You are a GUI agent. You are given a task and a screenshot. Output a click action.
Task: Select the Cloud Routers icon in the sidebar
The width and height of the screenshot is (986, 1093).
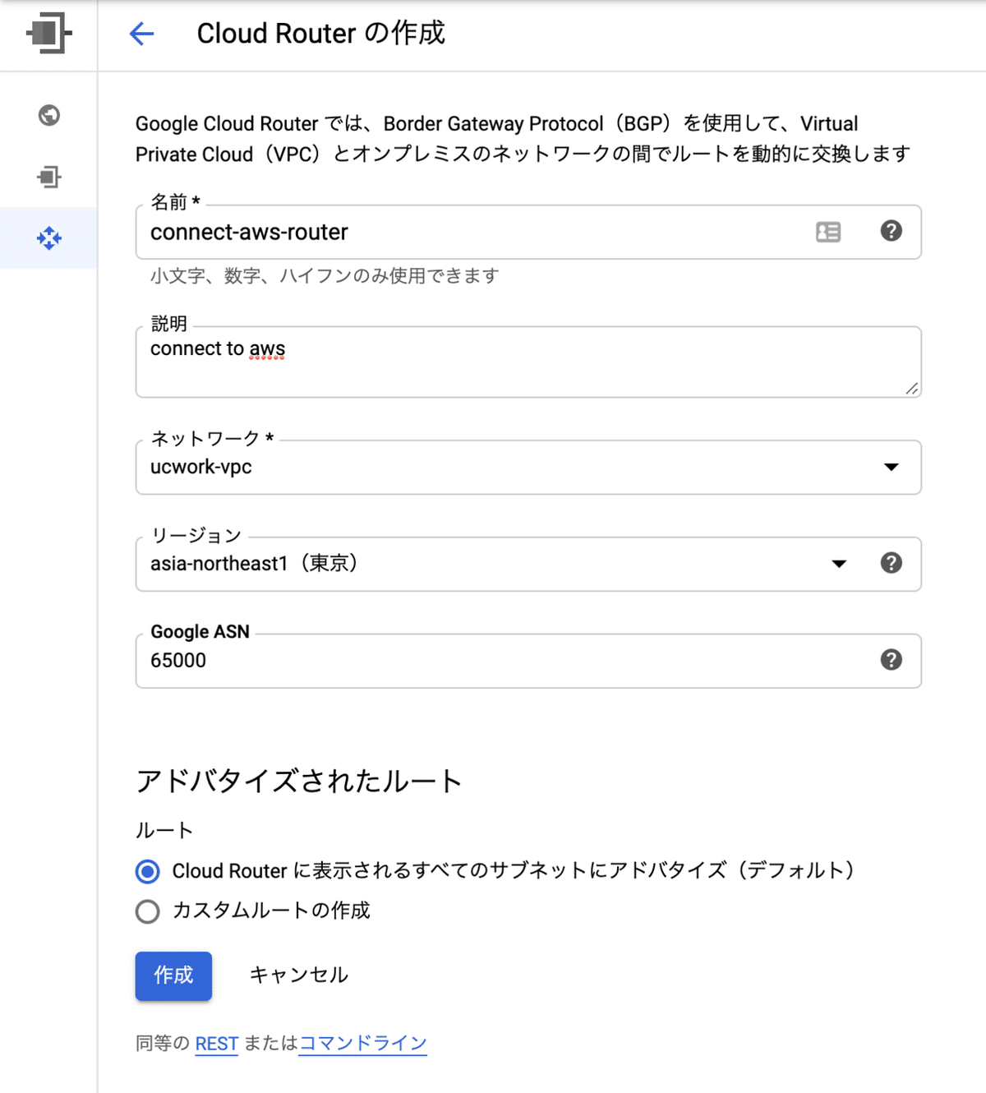pyautogui.click(x=48, y=238)
